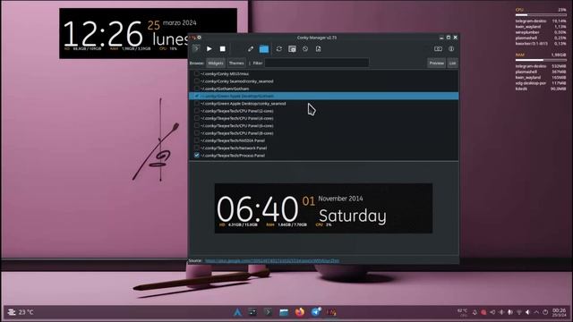
Task: Select the TeejeeTech/Network Panel row text
Action: click(234, 148)
